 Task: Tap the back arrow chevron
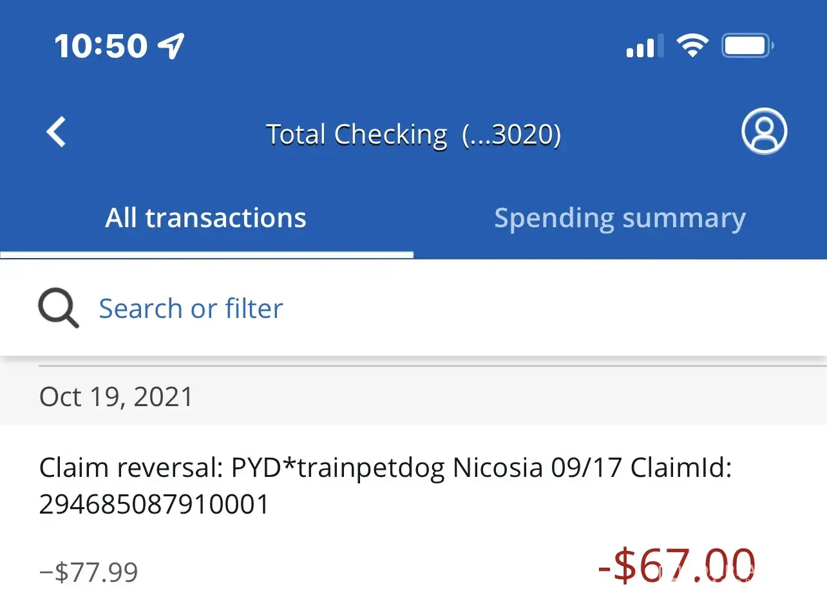click(57, 133)
